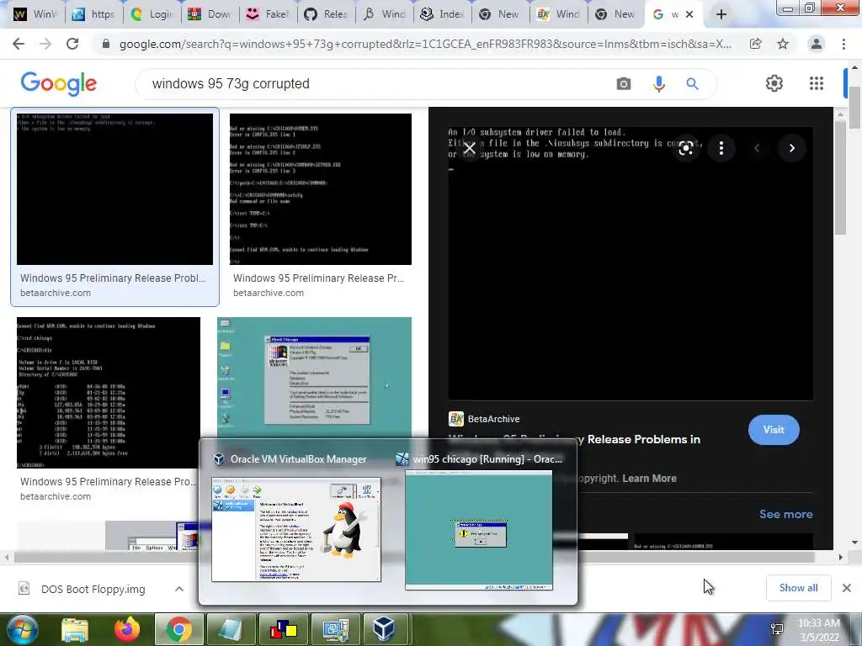Switch to win95 chicago running VM preview

[479, 530]
